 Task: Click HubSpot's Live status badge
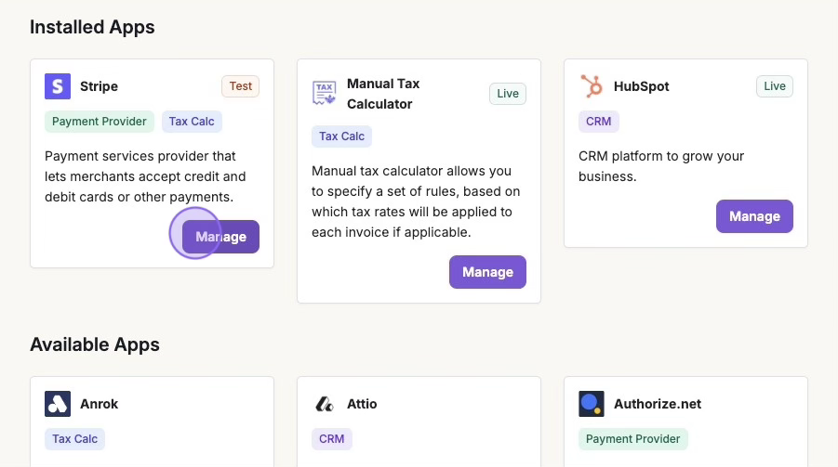(775, 86)
